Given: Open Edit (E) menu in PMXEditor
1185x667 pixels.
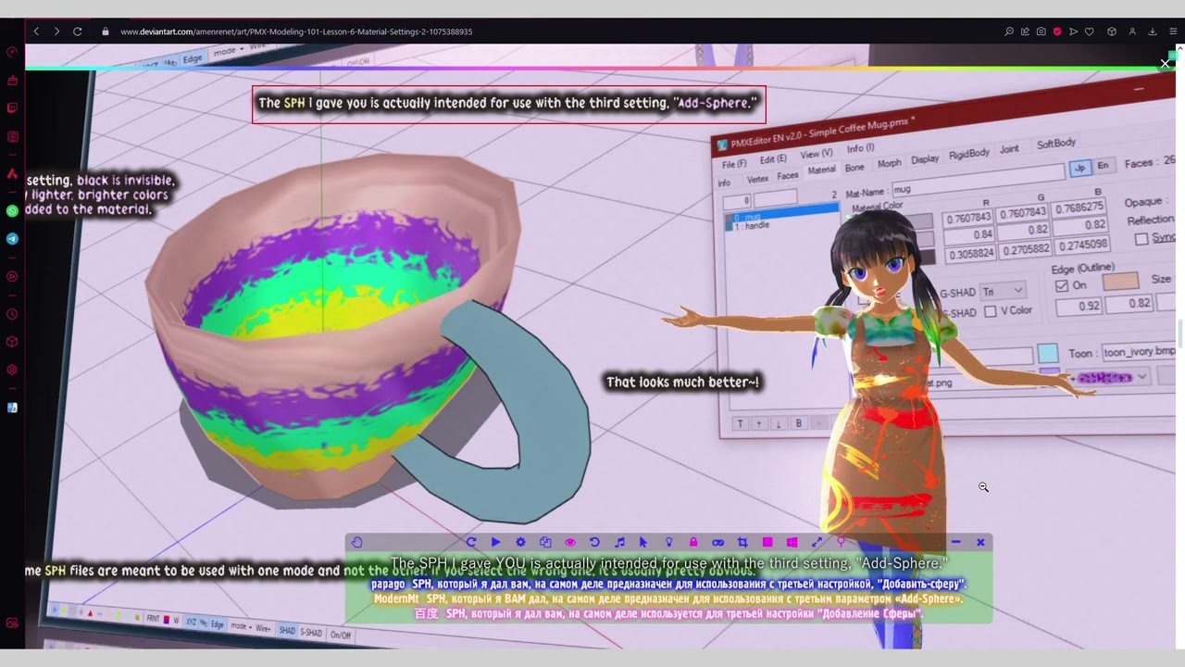Looking at the screenshot, I should 773,159.
